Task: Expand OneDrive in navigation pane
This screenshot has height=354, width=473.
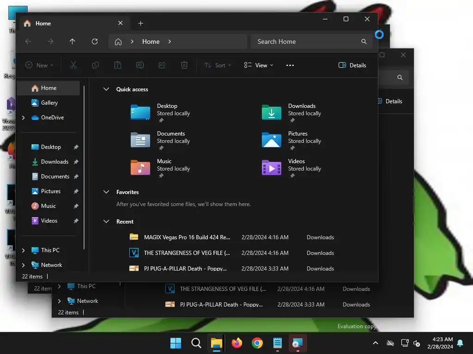Action: click(x=23, y=118)
